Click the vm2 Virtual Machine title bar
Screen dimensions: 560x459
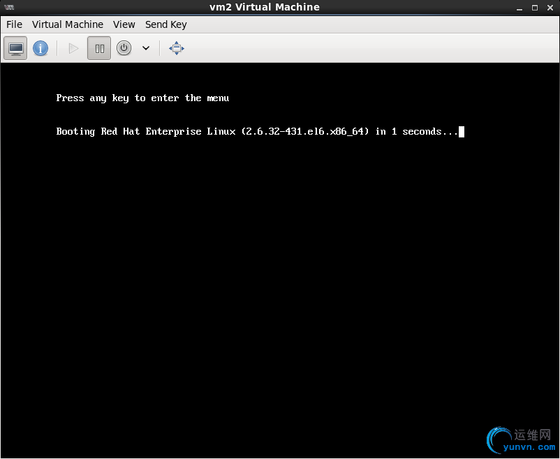[264, 7]
